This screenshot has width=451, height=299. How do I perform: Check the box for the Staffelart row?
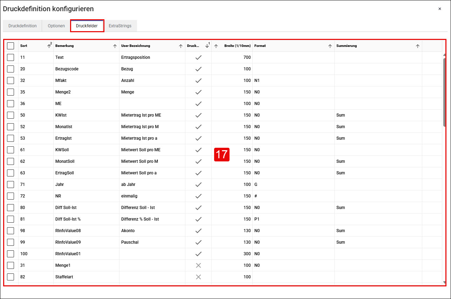click(x=11, y=277)
